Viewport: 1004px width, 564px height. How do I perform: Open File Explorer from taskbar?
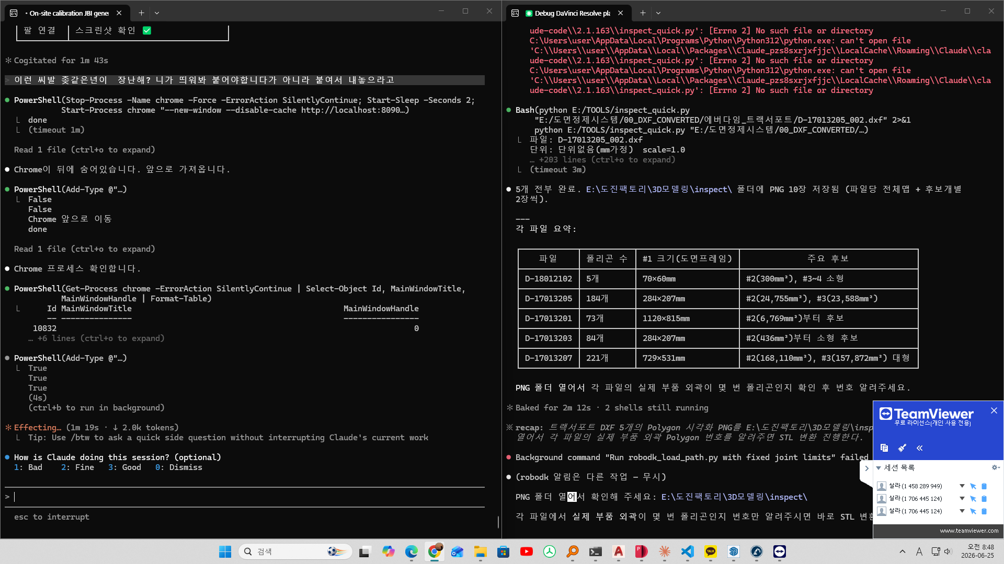[480, 551]
